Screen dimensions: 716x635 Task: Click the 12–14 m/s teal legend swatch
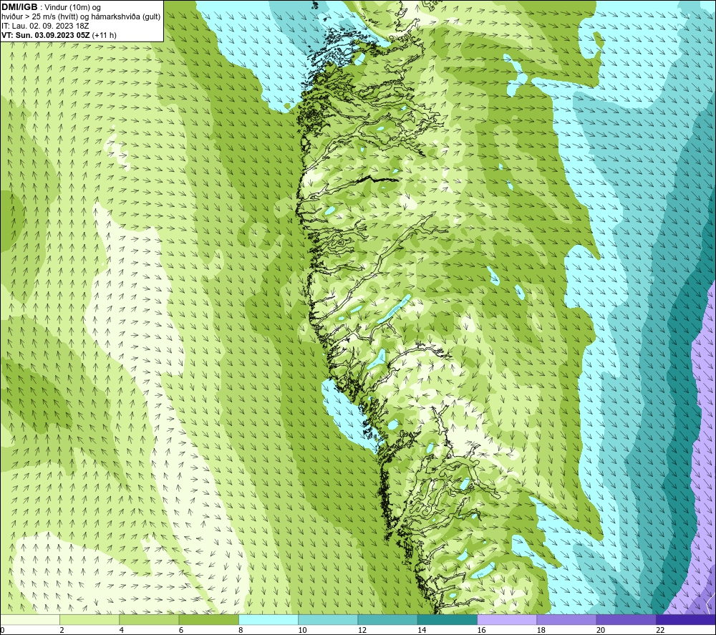point(387,619)
